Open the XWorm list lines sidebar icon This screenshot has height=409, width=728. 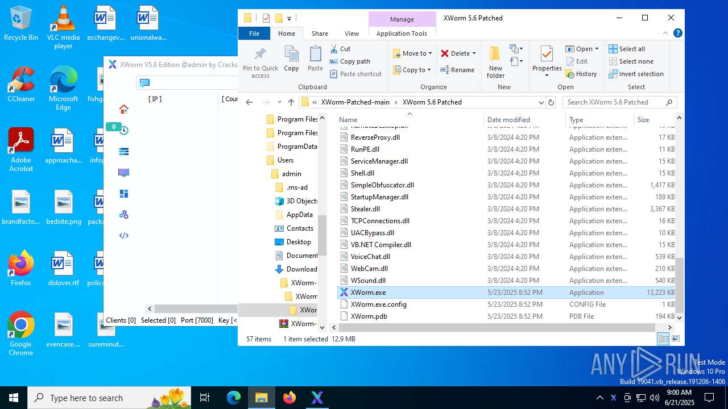pos(123,151)
